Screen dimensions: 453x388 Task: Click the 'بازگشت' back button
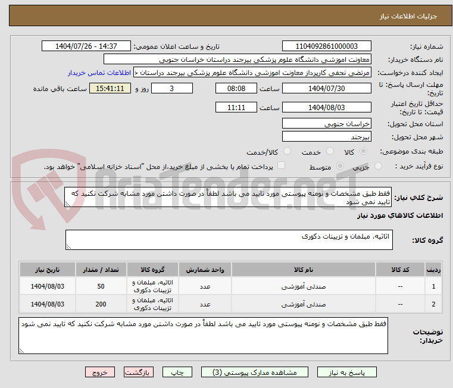pos(139,372)
